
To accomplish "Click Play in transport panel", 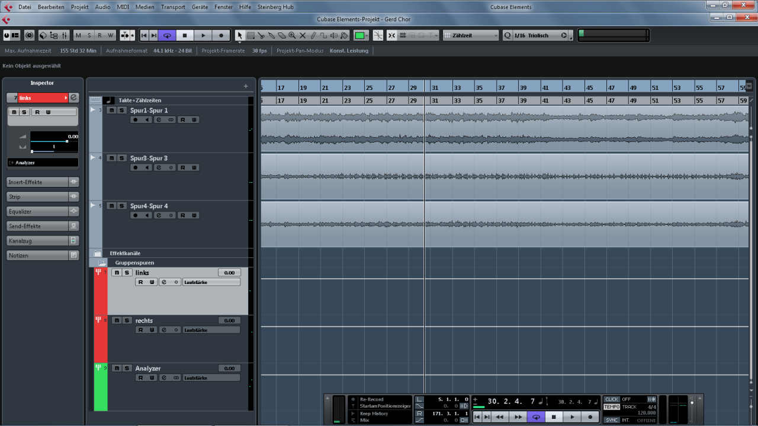I will click(x=572, y=417).
